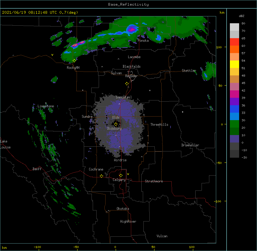This screenshot has width=257, height=251.
Task: Click the Strathmore town label
Action: (x=154, y=181)
